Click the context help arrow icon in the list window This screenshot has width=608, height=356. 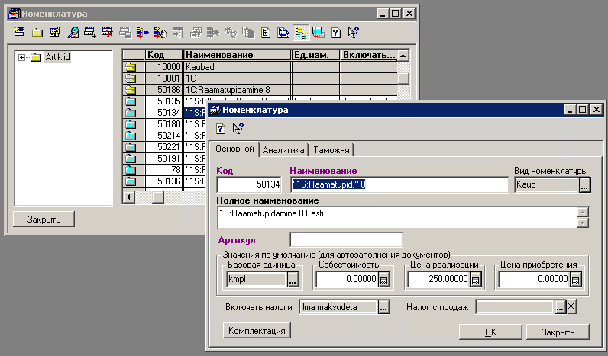pos(353,33)
